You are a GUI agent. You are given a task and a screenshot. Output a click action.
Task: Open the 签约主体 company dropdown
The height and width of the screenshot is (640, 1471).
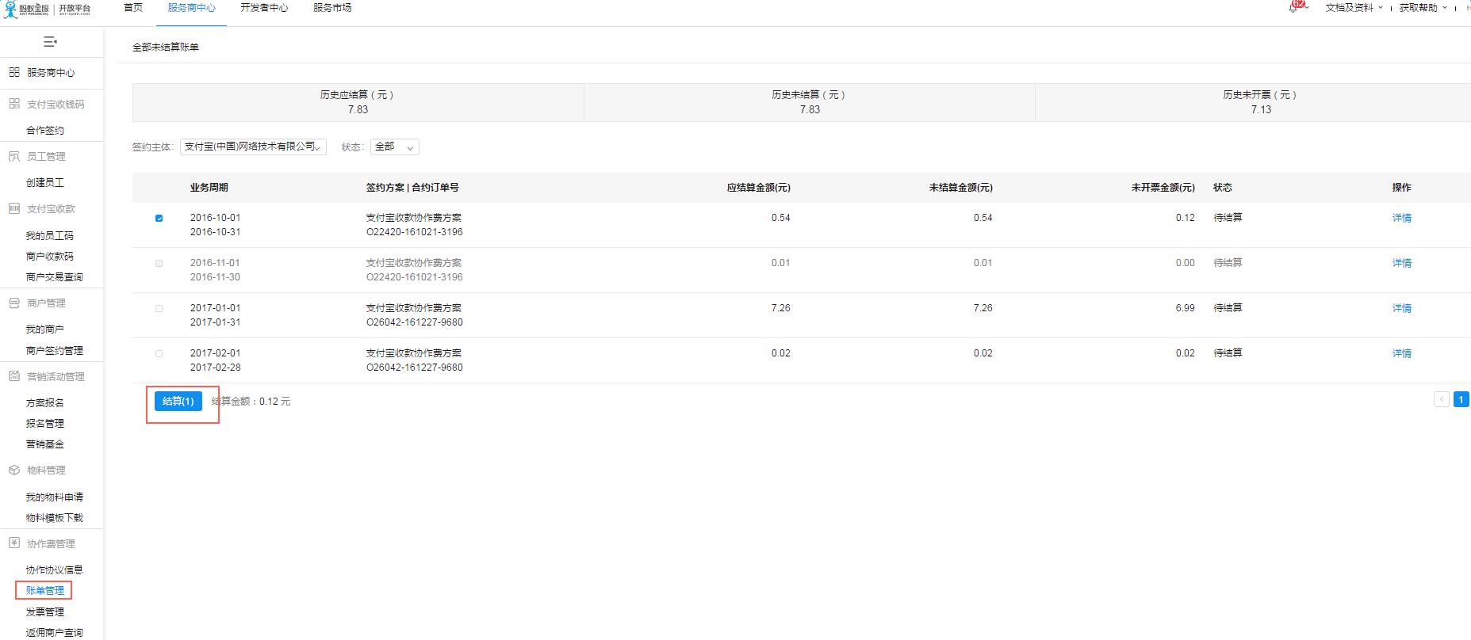click(x=253, y=147)
